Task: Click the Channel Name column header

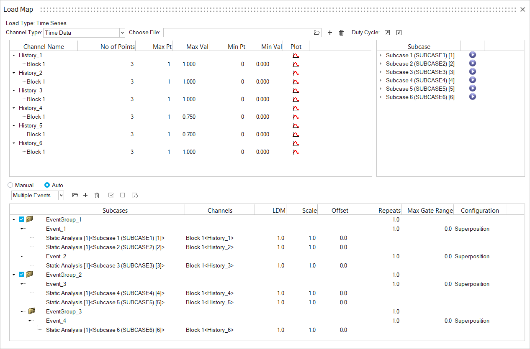Action: coord(44,47)
